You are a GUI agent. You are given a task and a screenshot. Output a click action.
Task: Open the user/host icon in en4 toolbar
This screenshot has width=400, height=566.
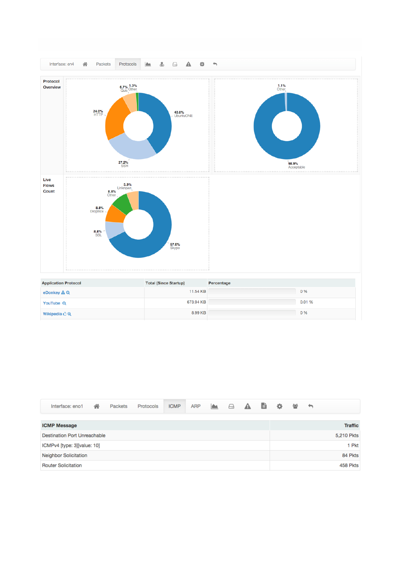pos(162,64)
